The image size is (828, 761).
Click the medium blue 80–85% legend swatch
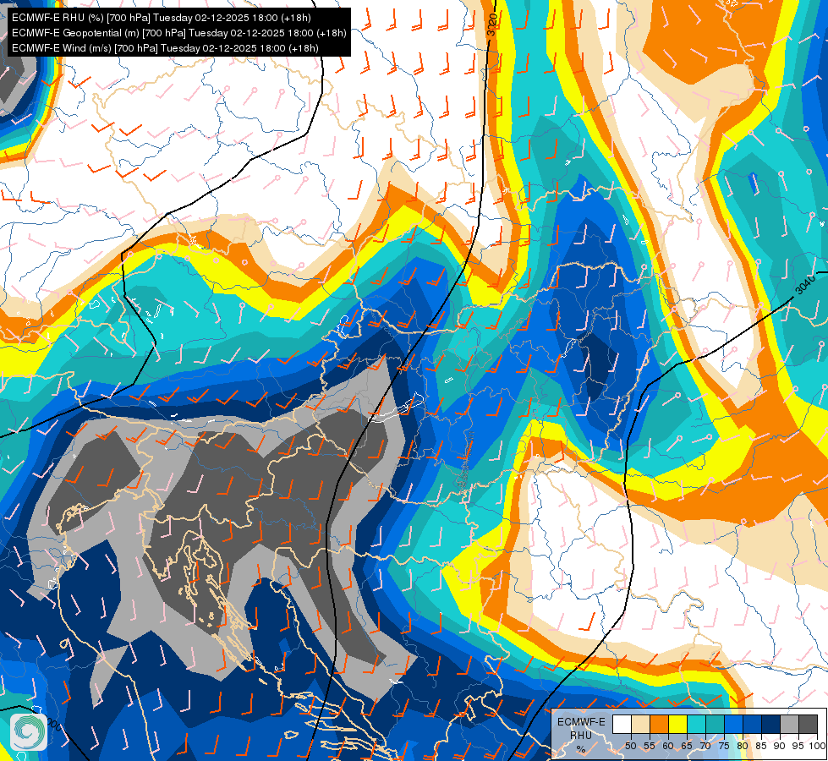pyautogui.click(x=753, y=724)
